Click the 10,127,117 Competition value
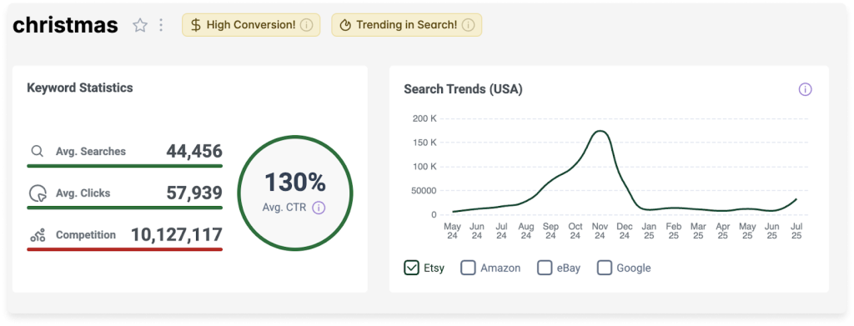This screenshot has height=326, width=854. coord(177,235)
